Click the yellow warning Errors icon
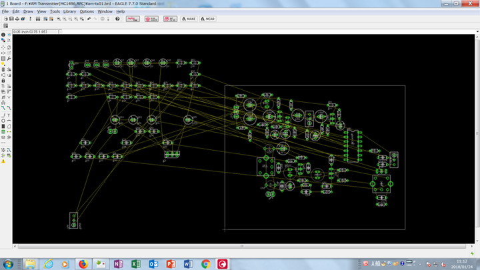This screenshot has height=270, width=480. pos(3,161)
